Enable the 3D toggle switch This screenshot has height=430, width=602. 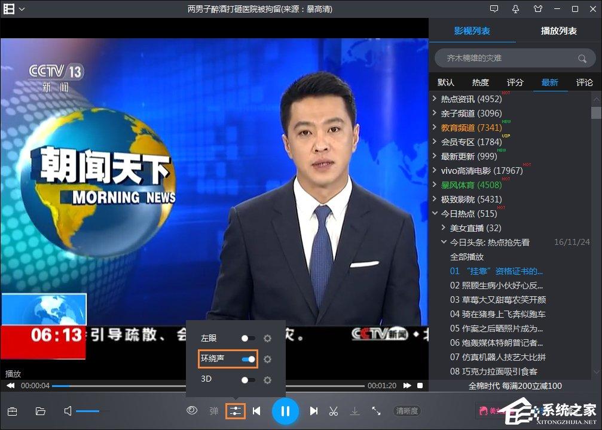(x=248, y=380)
